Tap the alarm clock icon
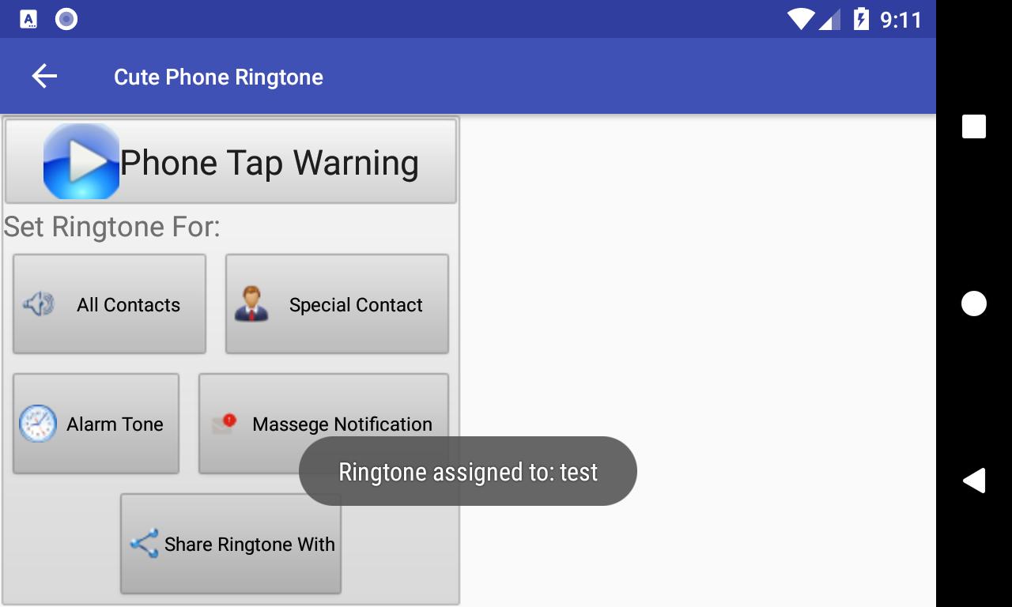Viewport: 1012px width, 607px height. [x=38, y=424]
